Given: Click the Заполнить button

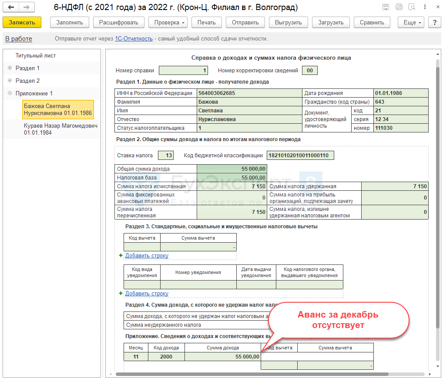Looking at the screenshot, I should [70, 22].
